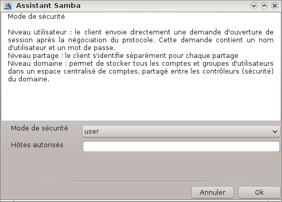Click the separator line above the buttons
The height and width of the screenshot is (202, 282).
[140, 182]
